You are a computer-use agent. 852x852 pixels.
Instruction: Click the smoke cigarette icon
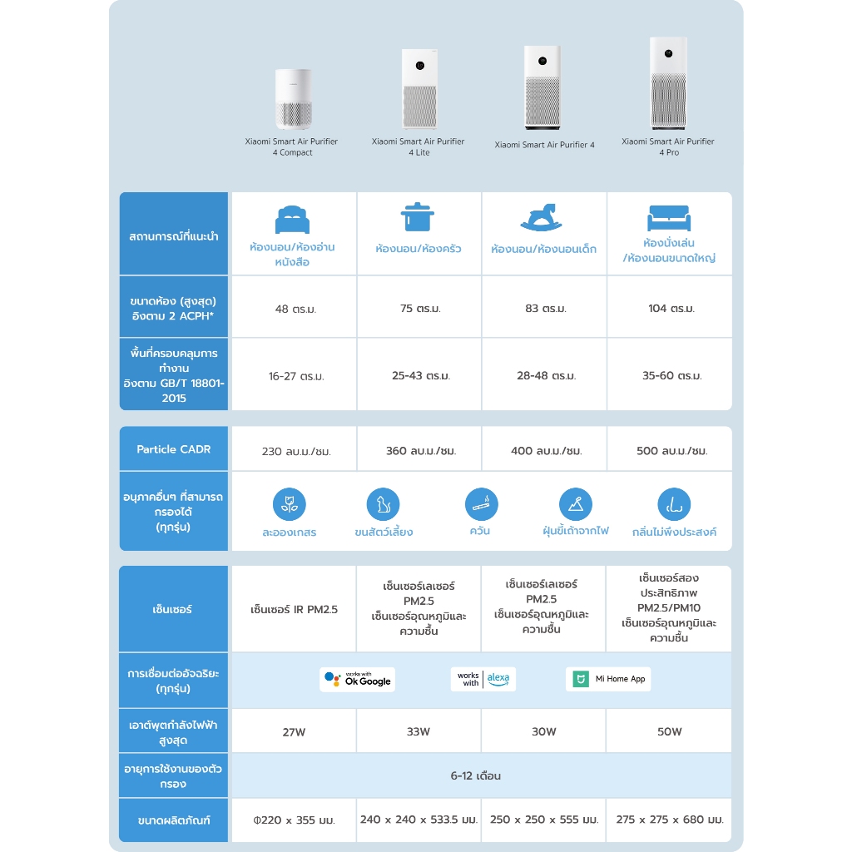click(x=481, y=503)
